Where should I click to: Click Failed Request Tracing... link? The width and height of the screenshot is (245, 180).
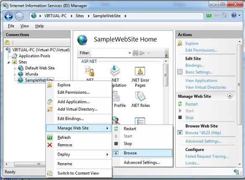click(x=207, y=156)
